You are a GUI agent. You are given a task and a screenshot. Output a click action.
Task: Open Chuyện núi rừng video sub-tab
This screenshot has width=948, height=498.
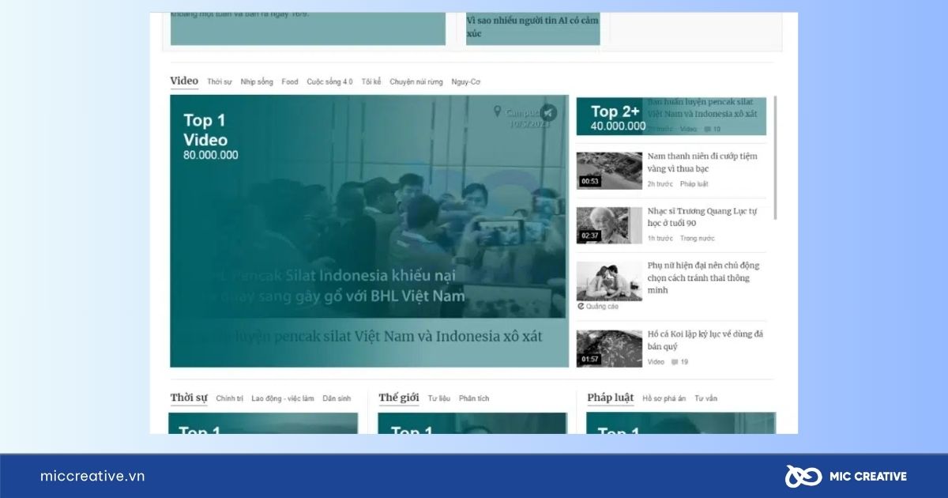pos(416,81)
